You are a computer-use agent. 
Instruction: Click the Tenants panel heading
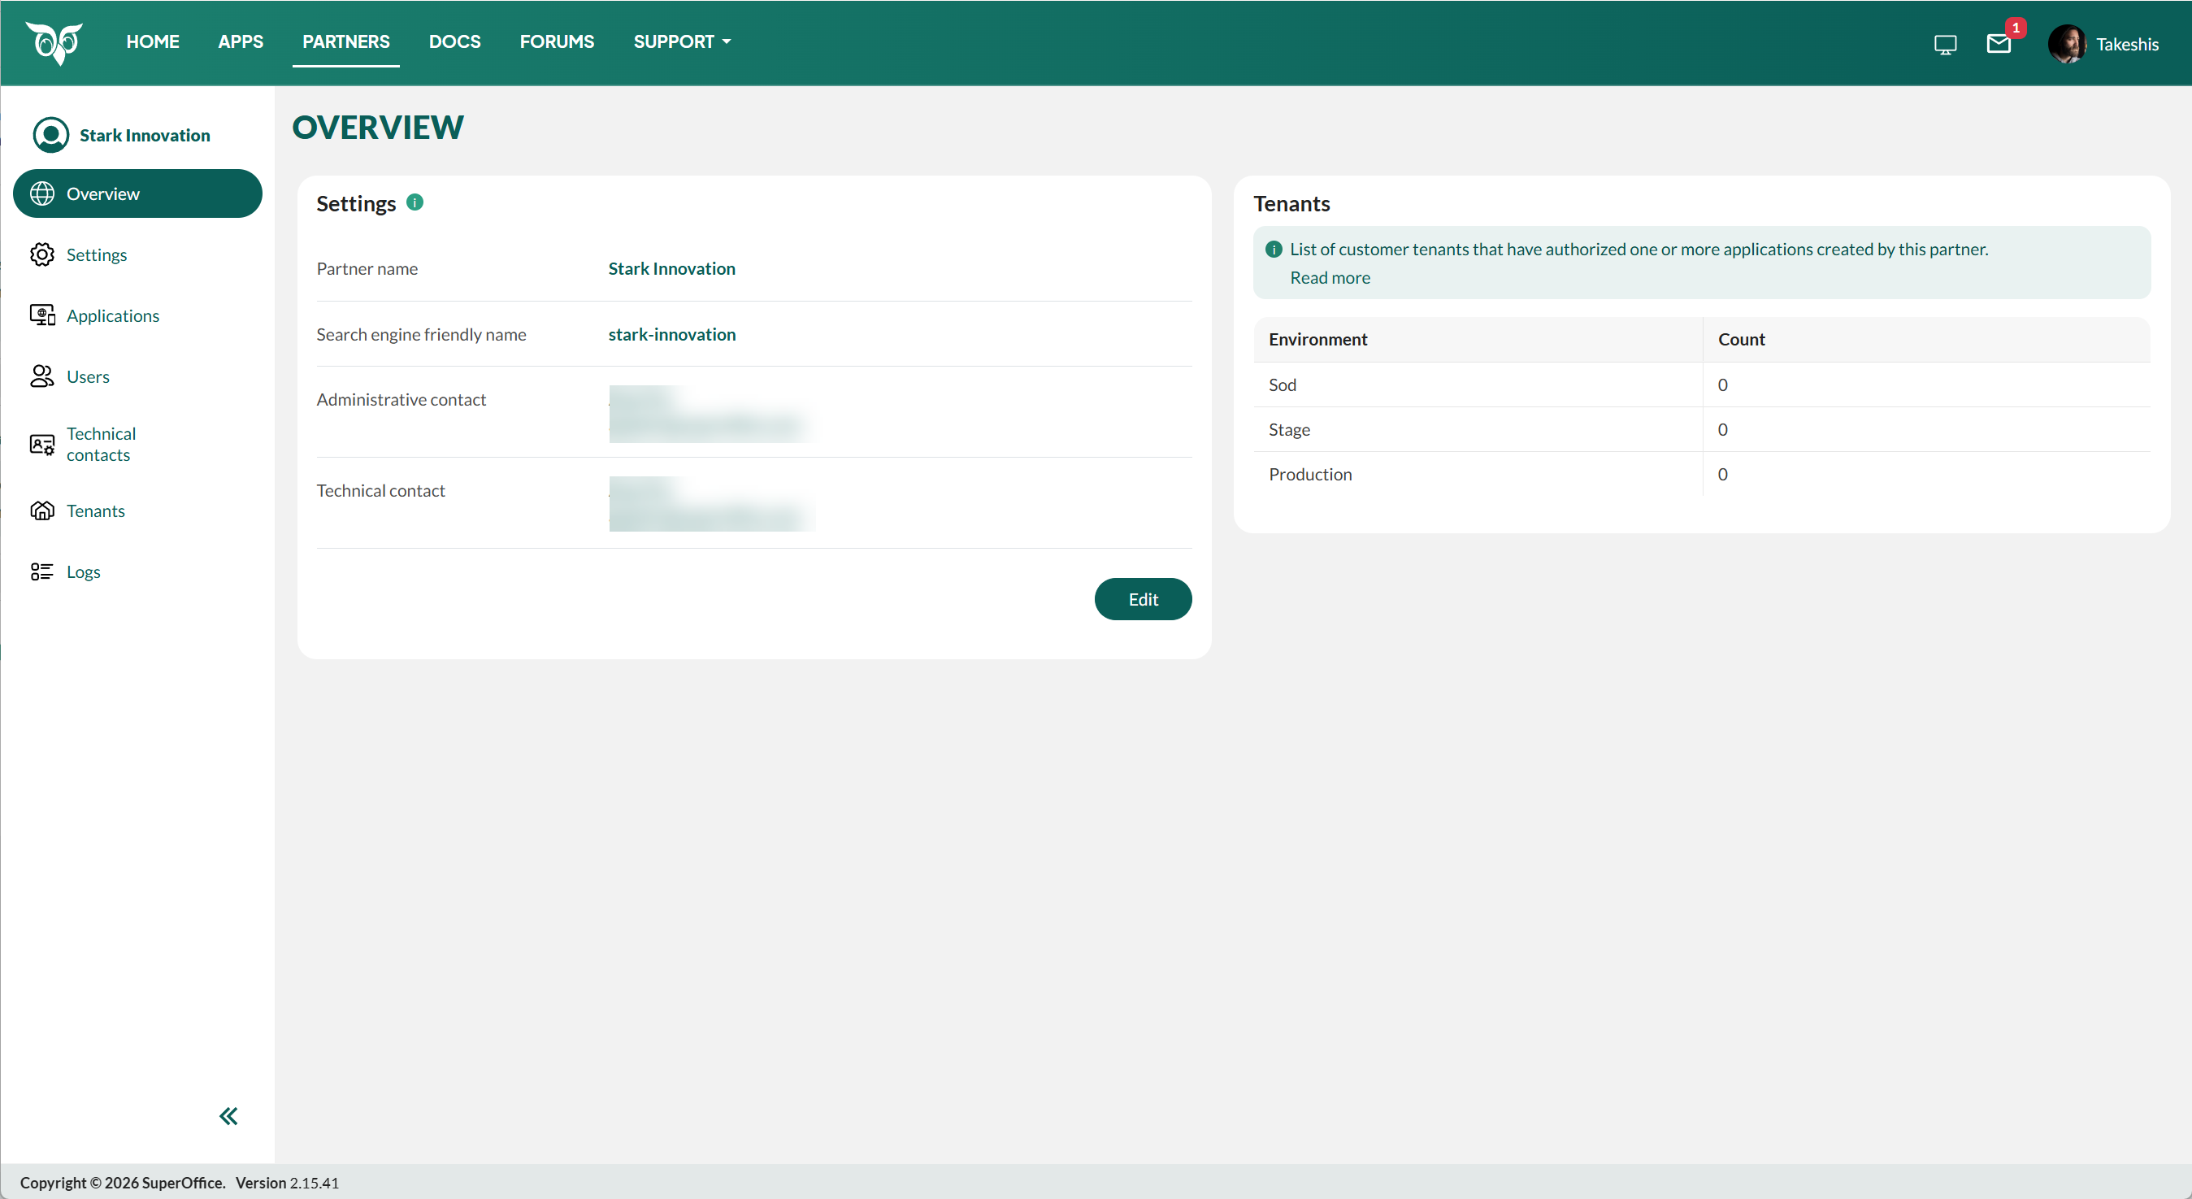(1291, 204)
